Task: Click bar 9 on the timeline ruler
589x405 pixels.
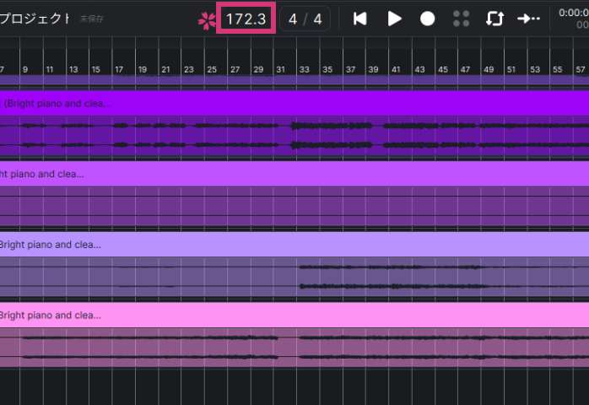Action: tap(25, 69)
